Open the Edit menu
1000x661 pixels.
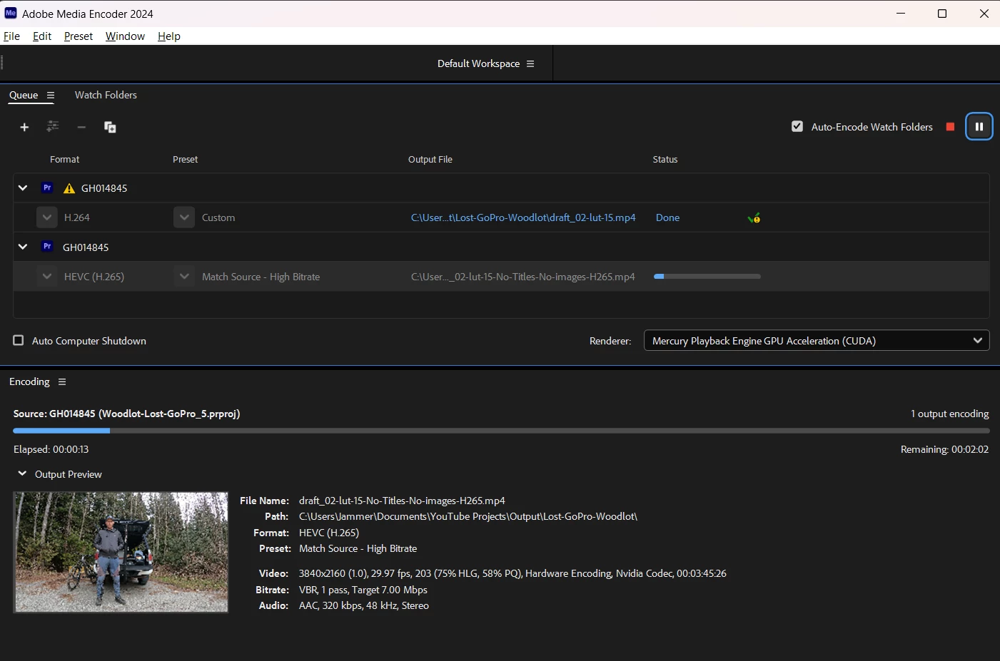pos(42,36)
